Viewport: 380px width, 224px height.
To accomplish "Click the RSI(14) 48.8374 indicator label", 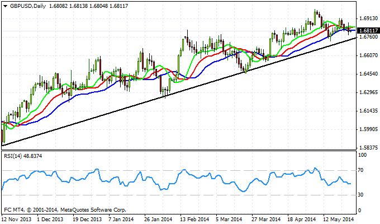I will (23, 156).
